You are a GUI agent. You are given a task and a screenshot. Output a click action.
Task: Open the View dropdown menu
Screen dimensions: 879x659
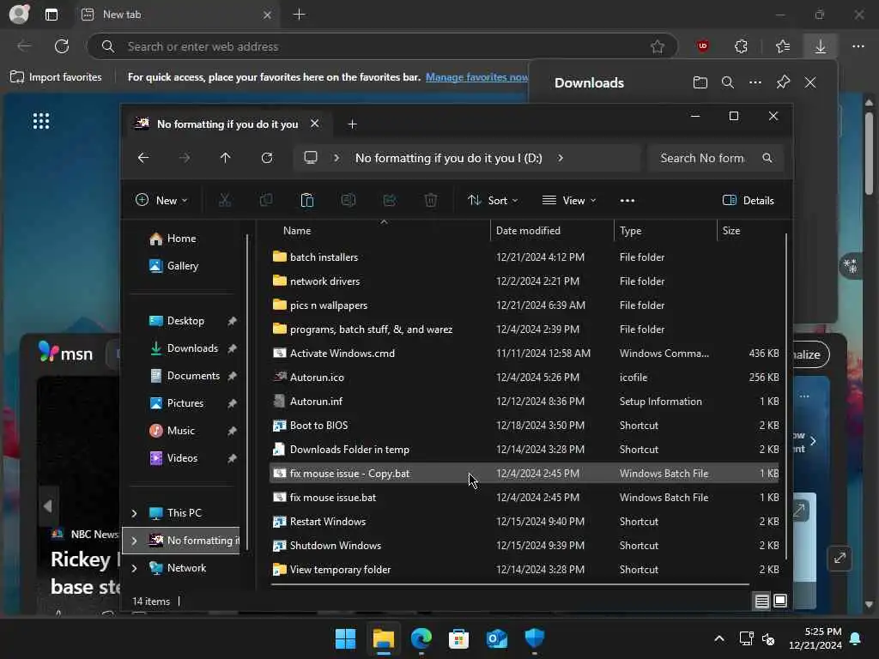569,201
